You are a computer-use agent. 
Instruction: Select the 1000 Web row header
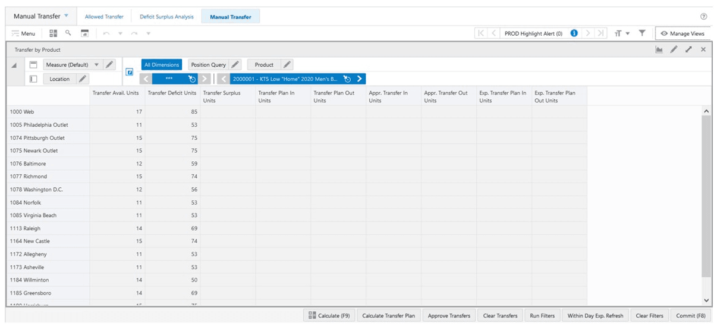48,112
